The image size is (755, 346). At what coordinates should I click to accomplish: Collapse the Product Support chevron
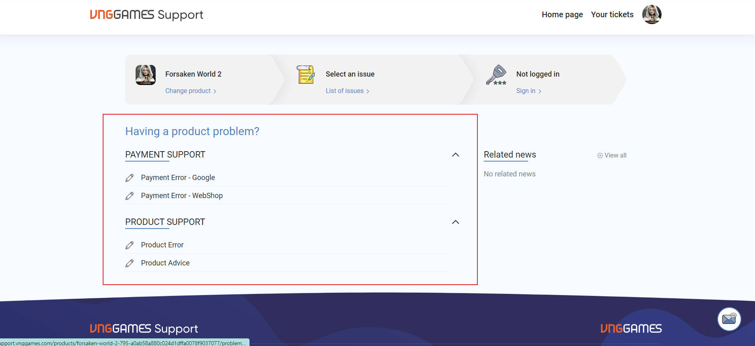455,222
